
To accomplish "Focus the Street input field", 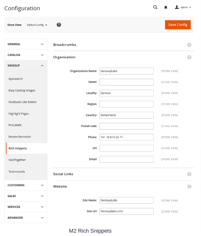I will 126,82.
